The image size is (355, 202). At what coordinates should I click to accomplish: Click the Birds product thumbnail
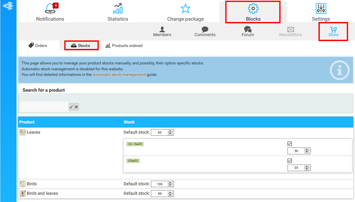(x=23, y=184)
